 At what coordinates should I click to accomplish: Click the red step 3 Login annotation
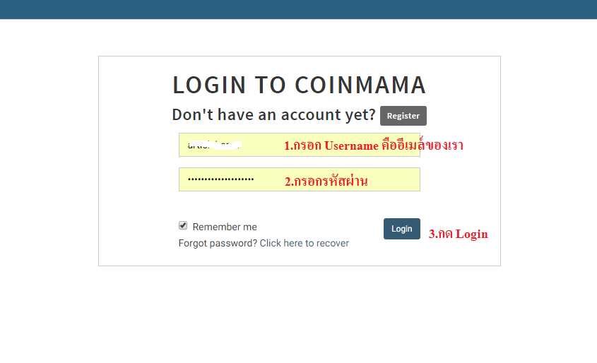(458, 234)
